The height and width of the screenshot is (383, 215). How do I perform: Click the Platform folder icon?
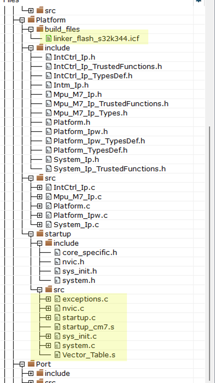point(31,19)
